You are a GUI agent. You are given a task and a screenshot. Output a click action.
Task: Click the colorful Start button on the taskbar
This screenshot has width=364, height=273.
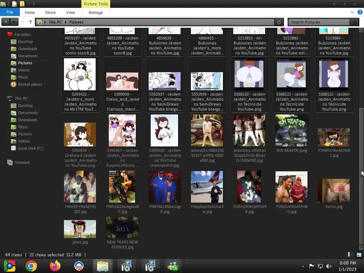(x=9, y=266)
